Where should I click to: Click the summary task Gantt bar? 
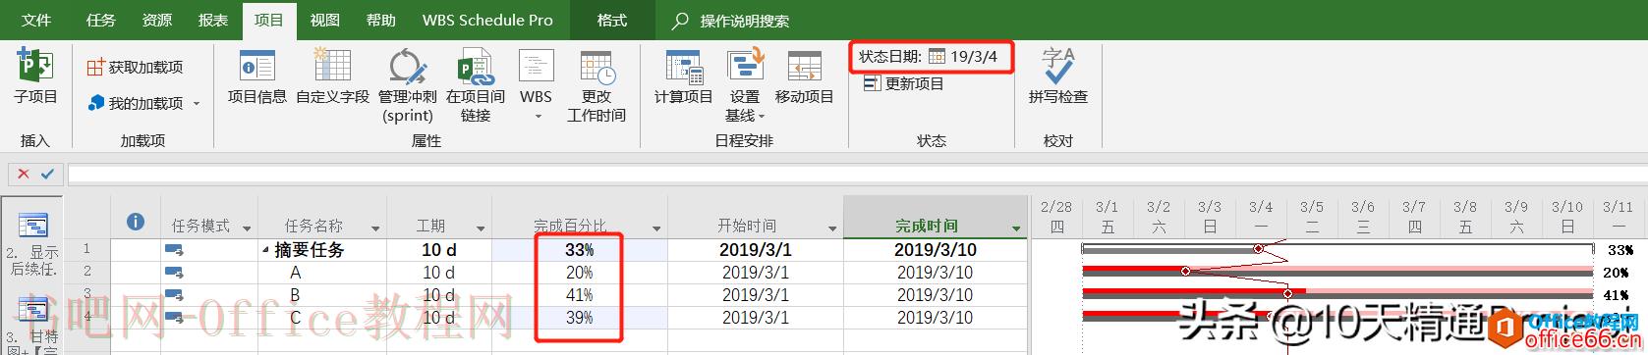pyautogui.click(x=1336, y=250)
